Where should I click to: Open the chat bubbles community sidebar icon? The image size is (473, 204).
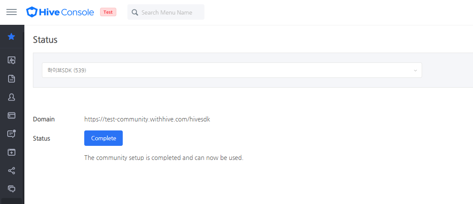[12, 189]
